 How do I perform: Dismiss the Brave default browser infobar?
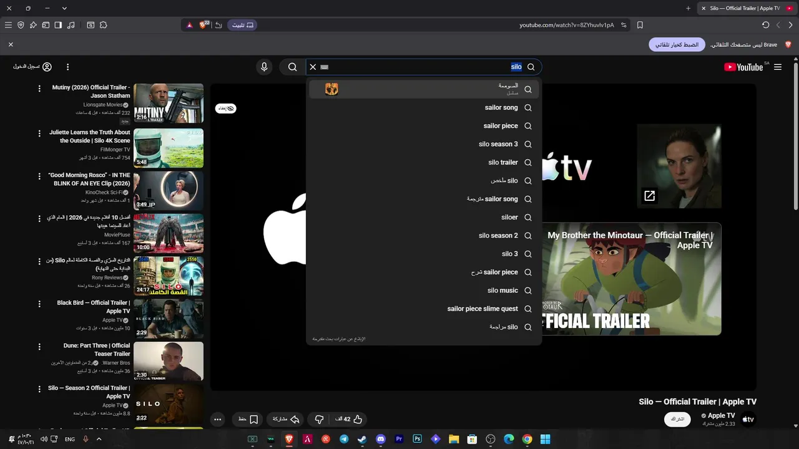[x=11, y=44]
